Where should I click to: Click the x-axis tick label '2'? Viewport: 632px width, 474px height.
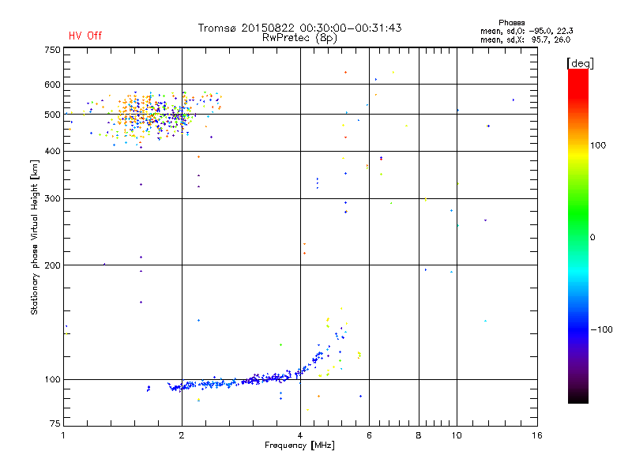pos(182,435)
